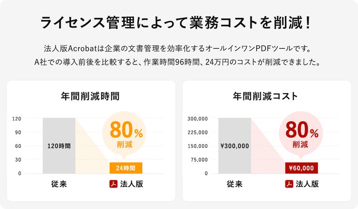Click the dark red ¥60,000 bar
Screen dimensions: 358x209
click(x=301, y=168)
